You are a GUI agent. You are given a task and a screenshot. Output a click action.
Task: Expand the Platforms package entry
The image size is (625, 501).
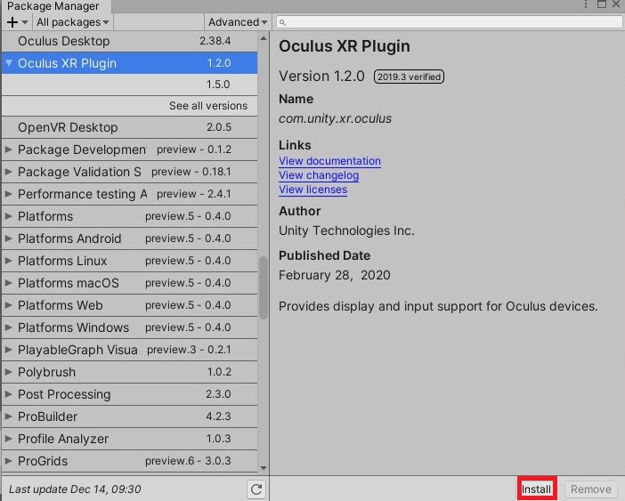tap(8, 216)
